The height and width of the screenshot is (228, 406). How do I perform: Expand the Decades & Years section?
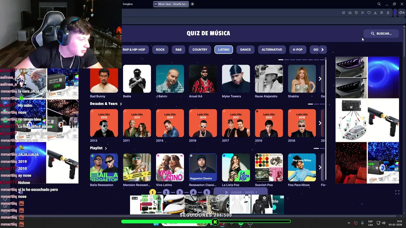(106, 104)
